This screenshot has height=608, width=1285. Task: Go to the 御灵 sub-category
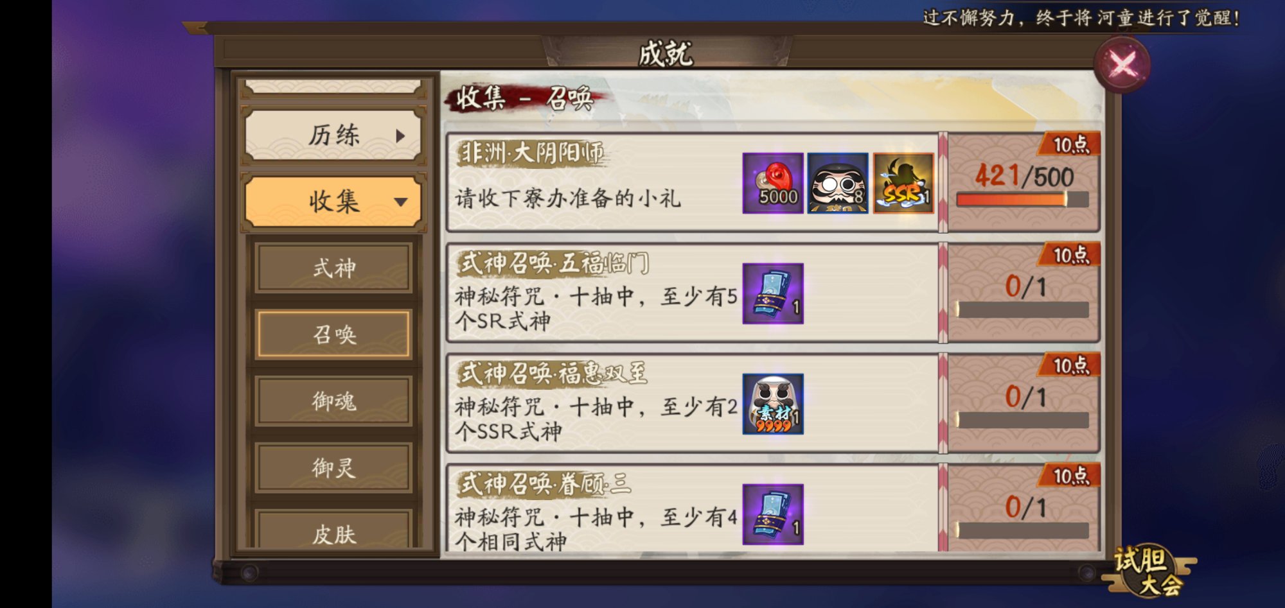pyautogui.click(x=333, y=468)
